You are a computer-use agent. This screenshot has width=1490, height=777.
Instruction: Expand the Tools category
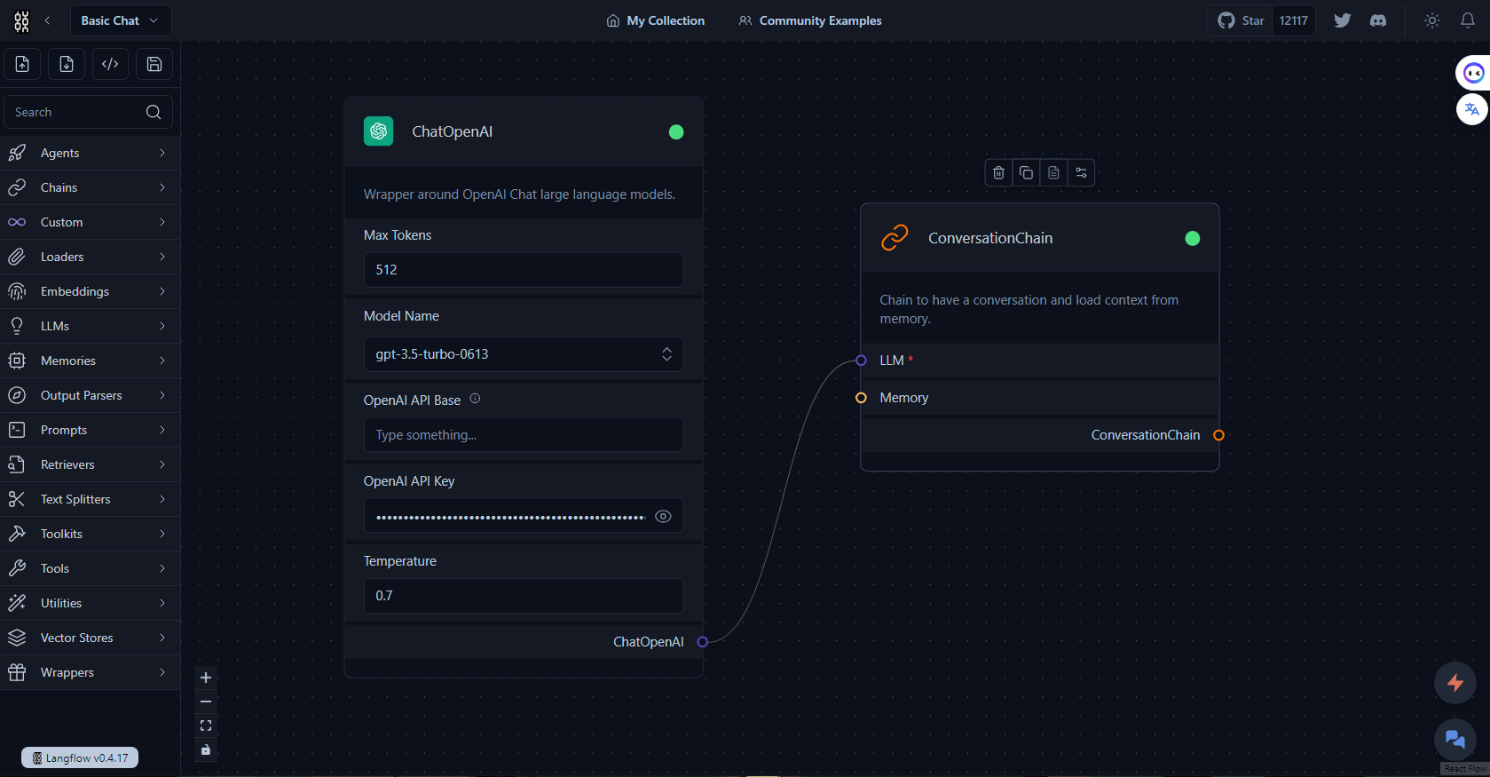(90, 568)
